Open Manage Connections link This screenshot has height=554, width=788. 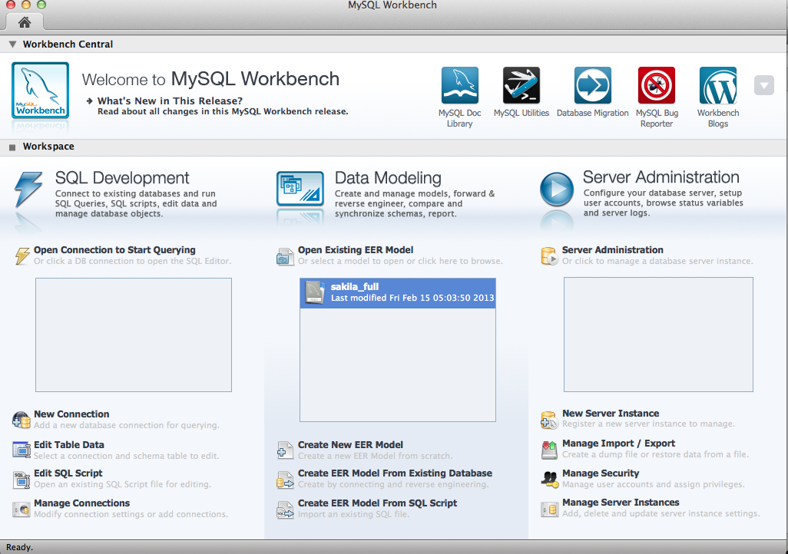(x=81, y=503)
